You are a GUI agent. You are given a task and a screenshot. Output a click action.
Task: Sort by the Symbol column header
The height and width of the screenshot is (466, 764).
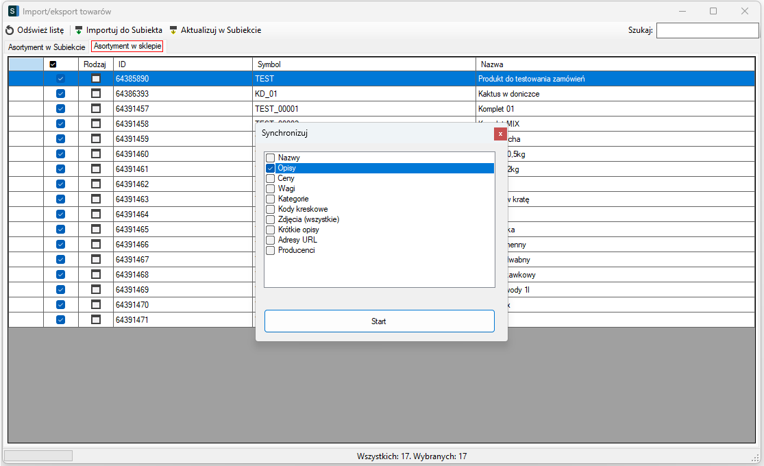point(363,64)
